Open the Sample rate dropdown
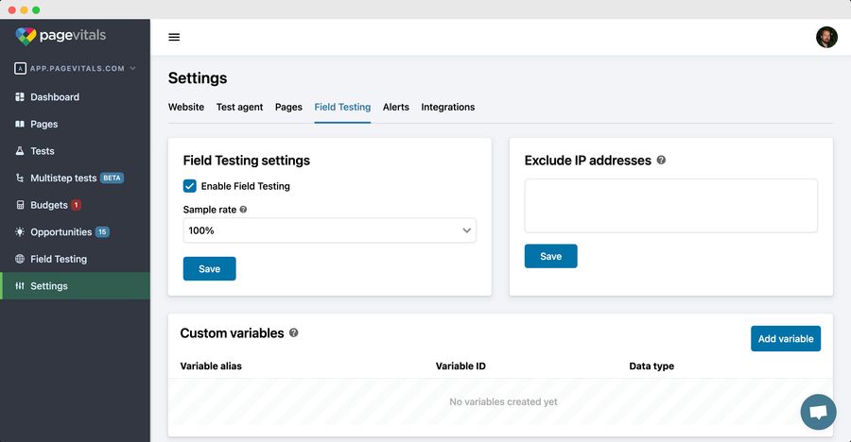851x442 pixels. (x=329, y=230)
